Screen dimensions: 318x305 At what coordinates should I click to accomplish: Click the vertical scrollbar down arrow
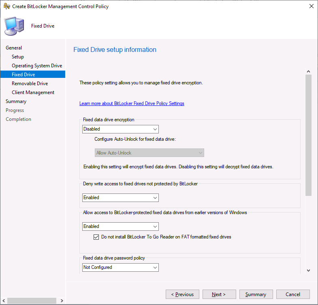[x=308, y=271]
